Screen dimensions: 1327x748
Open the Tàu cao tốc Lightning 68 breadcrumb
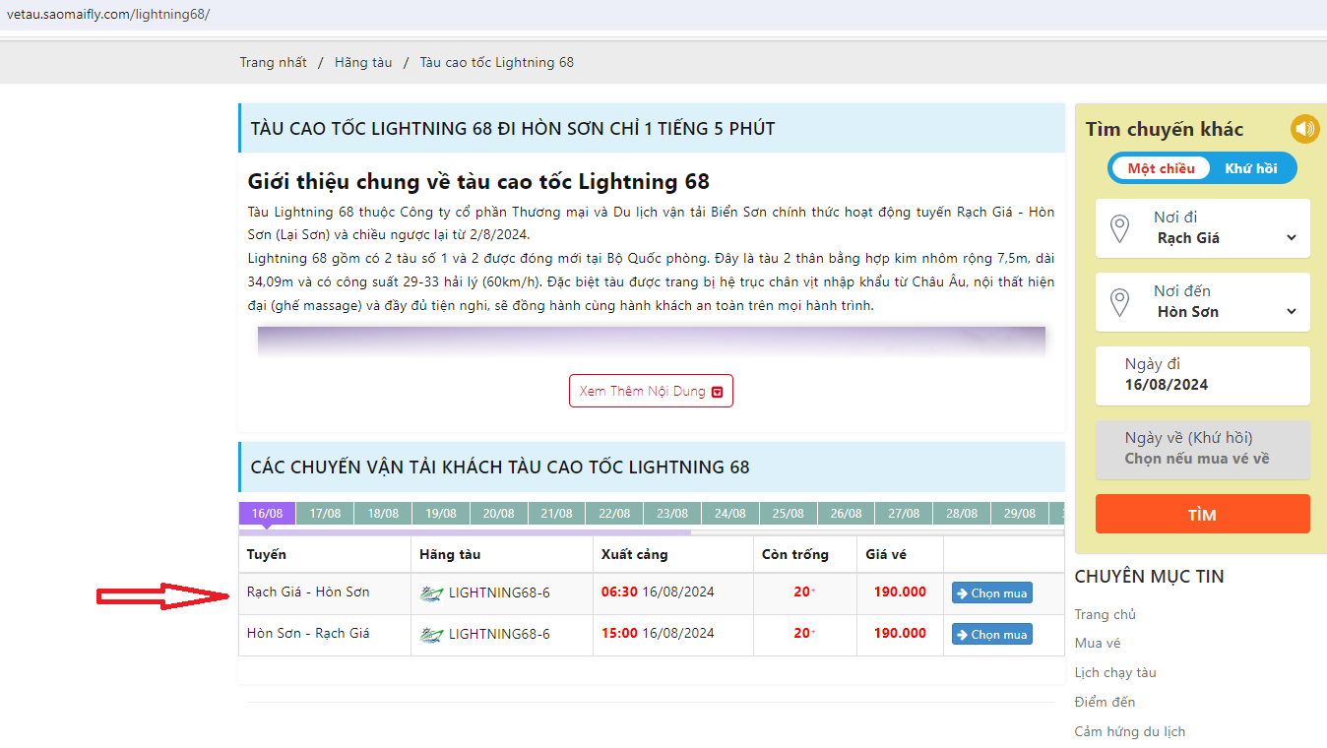(x=497, y=62)
